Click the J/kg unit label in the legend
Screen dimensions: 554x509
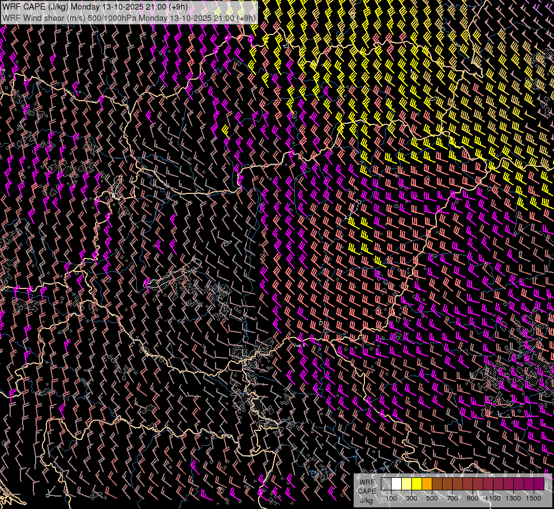(x=367, y=500)
